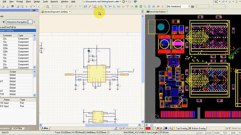Toggle the L1 layer tab in PCB
Viewport: 241px width, 135px height.
pyautogui.click(x=160, y=128)
